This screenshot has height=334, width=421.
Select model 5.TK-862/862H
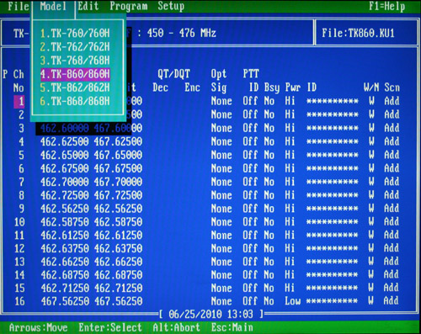[75, 87]
